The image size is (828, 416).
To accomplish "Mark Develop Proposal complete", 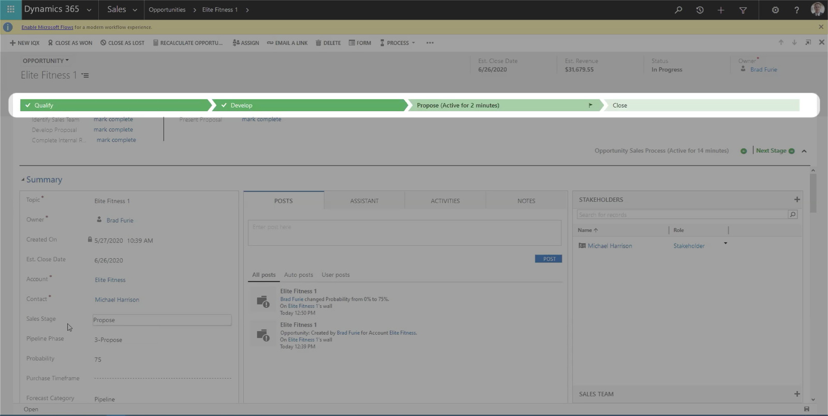I will (113, 130).
